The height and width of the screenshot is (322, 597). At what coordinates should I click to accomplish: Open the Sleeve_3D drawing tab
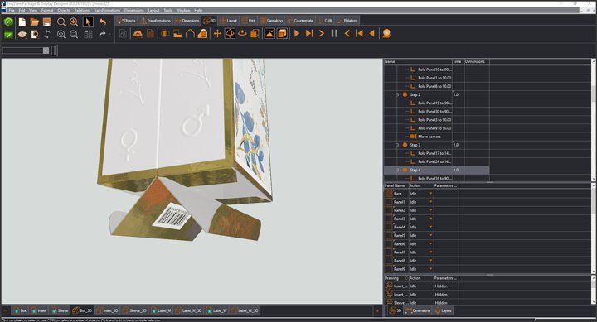pos(134,310)
